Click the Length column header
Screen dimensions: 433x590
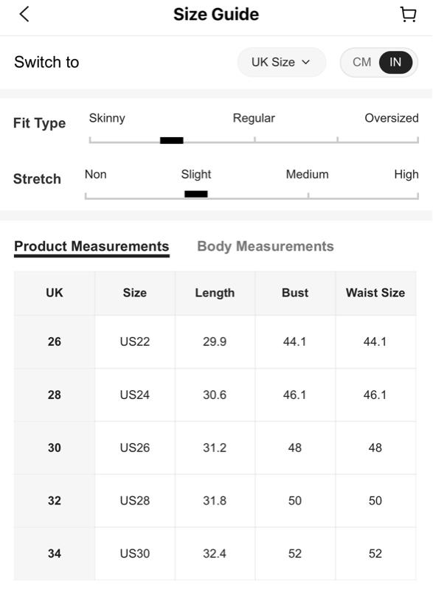click(x=215, y=293)
